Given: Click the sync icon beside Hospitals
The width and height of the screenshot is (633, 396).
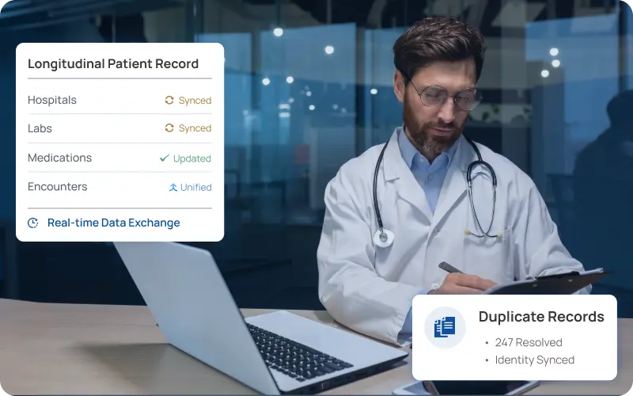Looking at the screenshot, I should 169,100.
